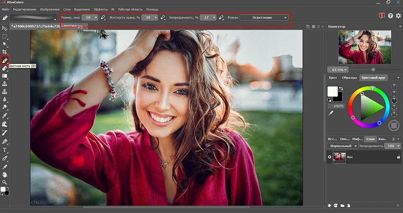Open the settings gear icon
The width and height of the screenshot is (403, 213).
click(x=398, y=16)
